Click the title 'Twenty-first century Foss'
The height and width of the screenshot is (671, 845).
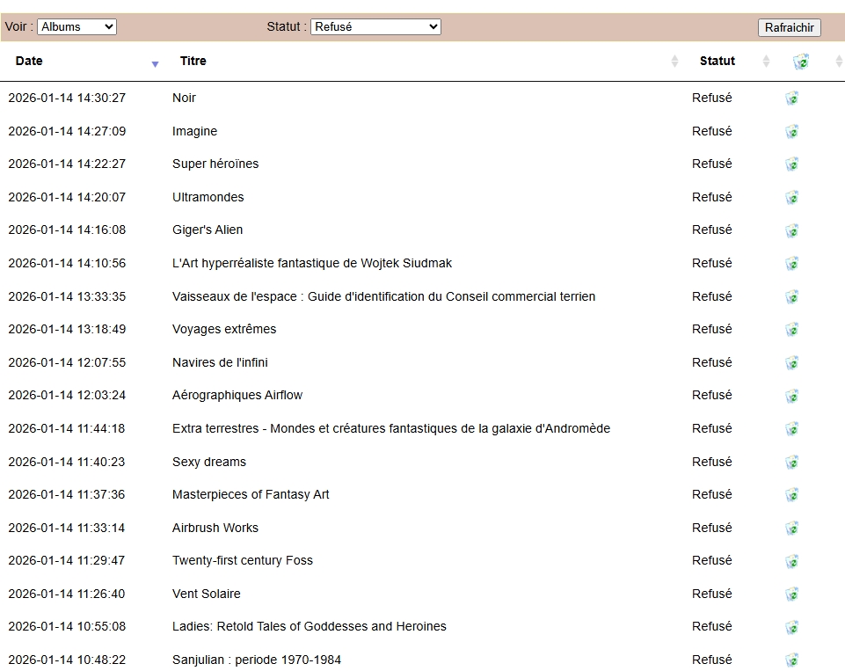(x=243, y=561)
